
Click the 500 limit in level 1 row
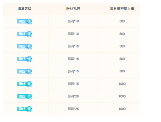point(122,21)
